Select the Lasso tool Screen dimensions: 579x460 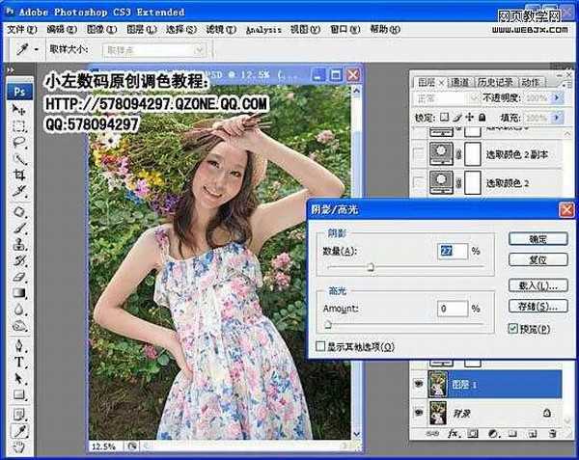coord(18,141)
